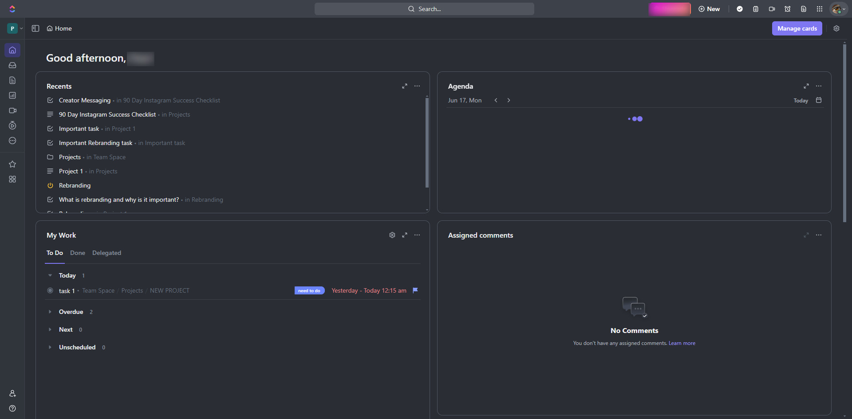Open the Agenda card options menu
This screenshot has height=419, width=852.
point(819,86)
